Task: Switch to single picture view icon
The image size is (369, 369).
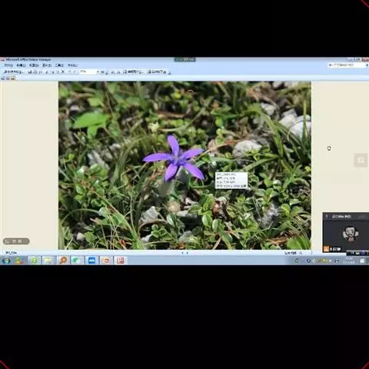Action: tap(13, 78)
